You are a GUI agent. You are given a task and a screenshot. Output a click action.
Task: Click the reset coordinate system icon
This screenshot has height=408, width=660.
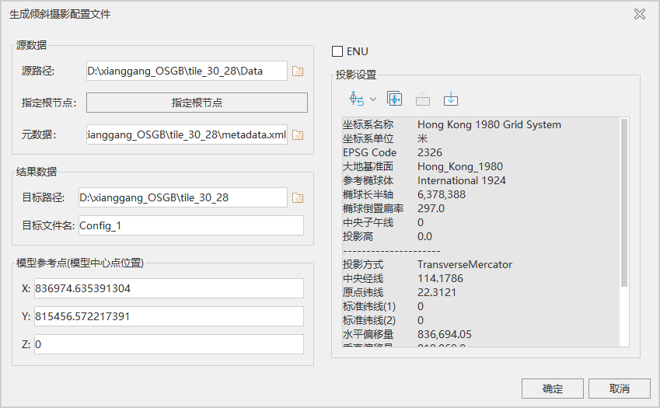(357, 99)
